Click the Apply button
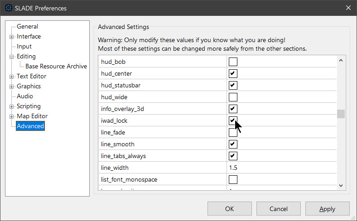Screen dimensions: 357x221 click(x=327, y=209)
